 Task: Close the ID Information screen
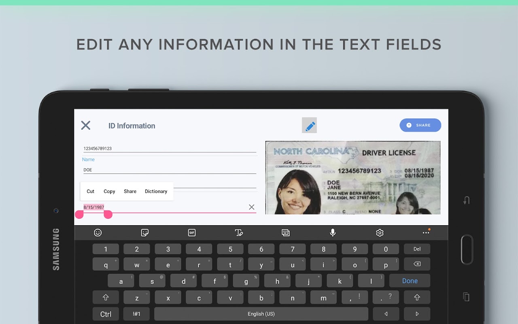85,125
